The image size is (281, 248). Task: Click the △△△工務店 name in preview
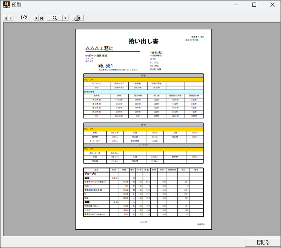pos(99,48)
